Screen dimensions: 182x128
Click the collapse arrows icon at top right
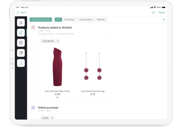click(164, 20)
